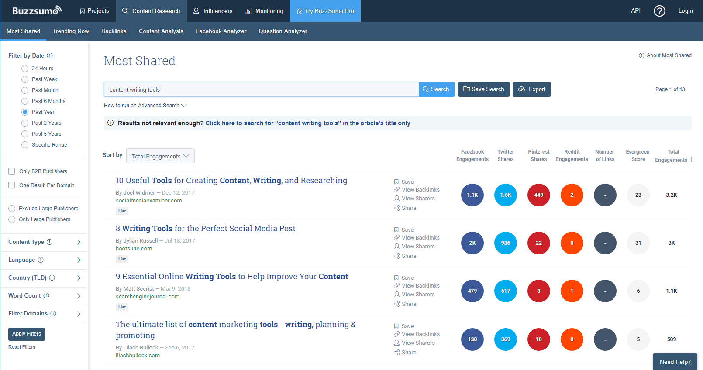Select the Past Week date filter
The width and height of the screenshot is (703, 370).
tap(25, 79)
